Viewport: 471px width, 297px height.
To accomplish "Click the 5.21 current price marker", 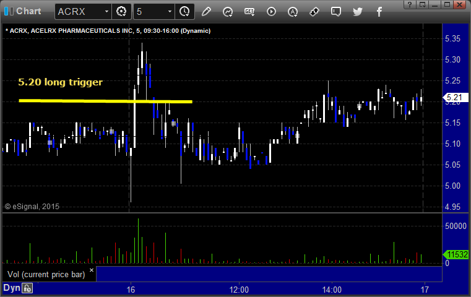I will pyautogui.click(x=455, y=97).
